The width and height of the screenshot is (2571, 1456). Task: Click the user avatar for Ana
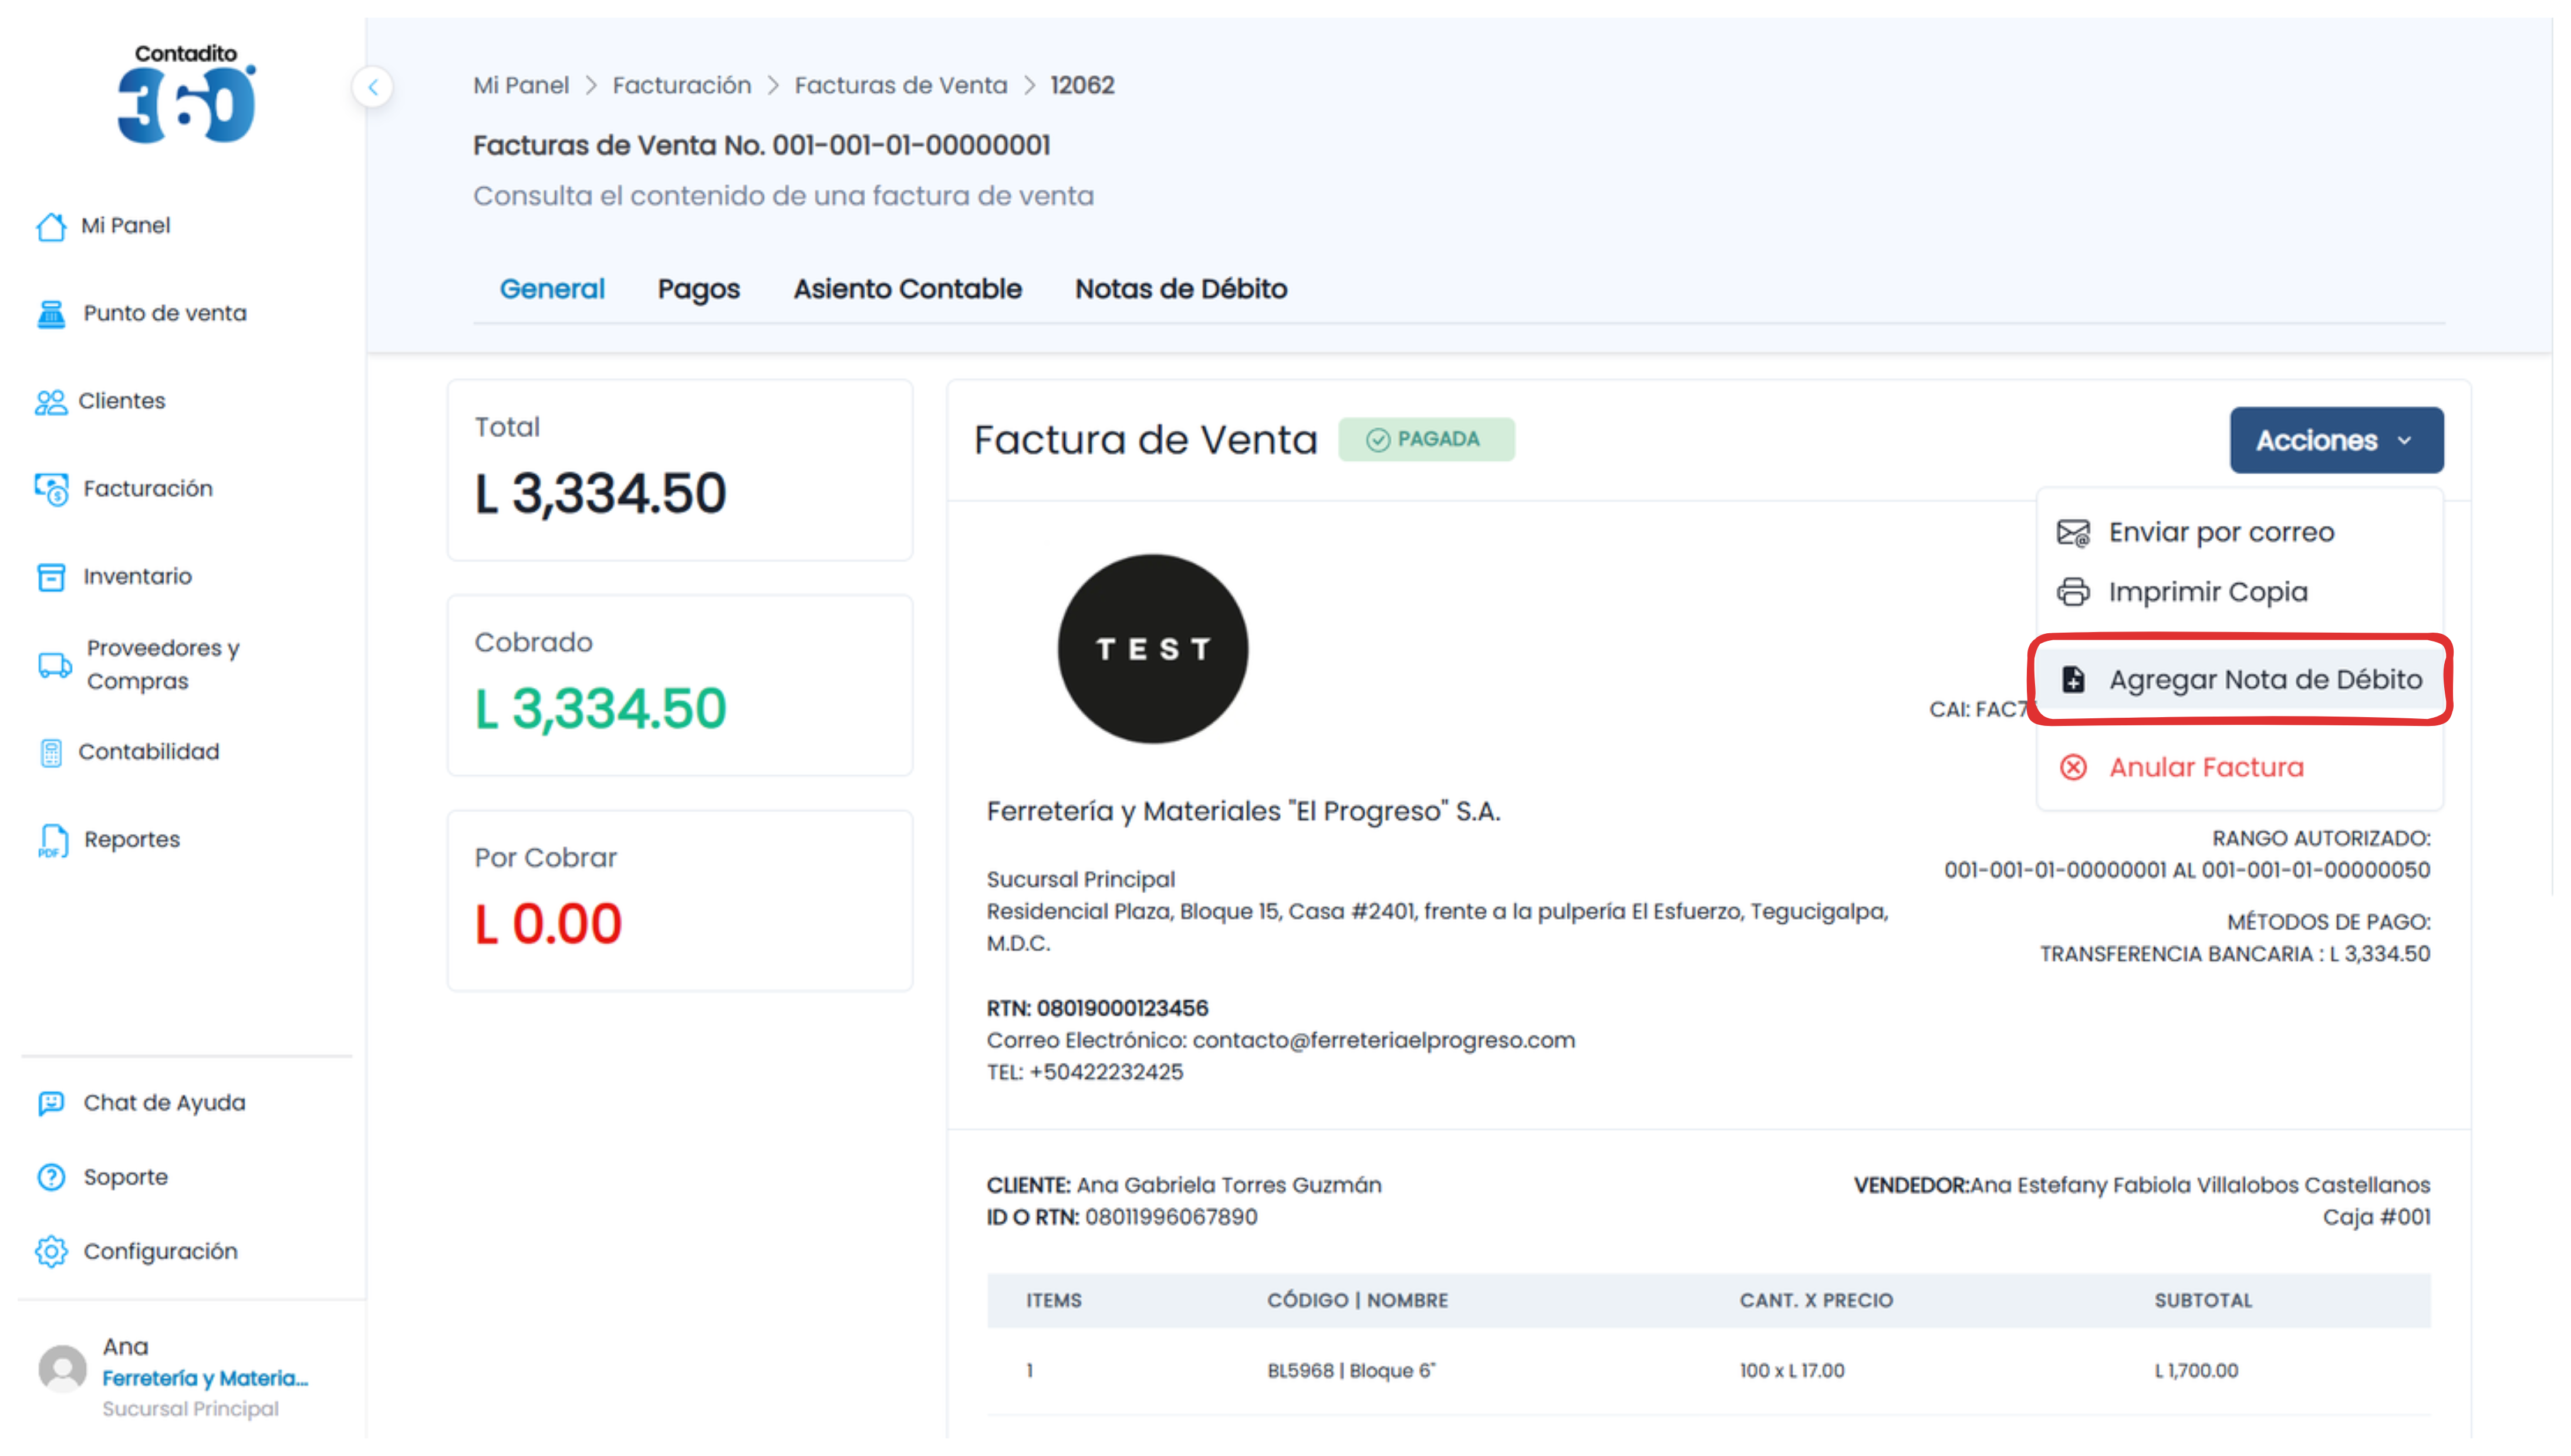coord(62,1368)
